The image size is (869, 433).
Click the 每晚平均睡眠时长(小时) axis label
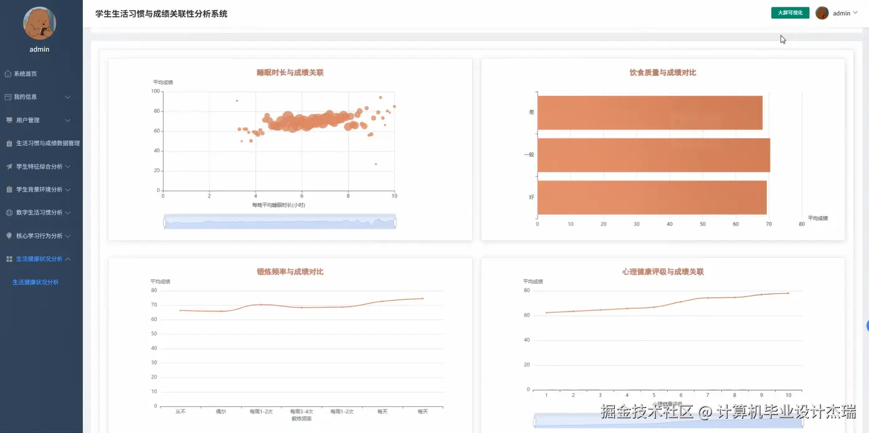(x=278, y=205)
